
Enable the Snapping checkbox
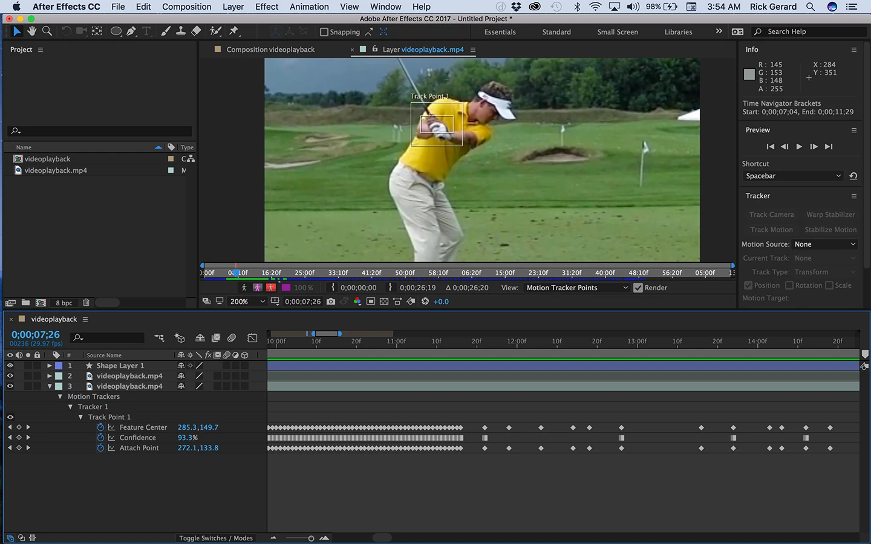[324, 32]
